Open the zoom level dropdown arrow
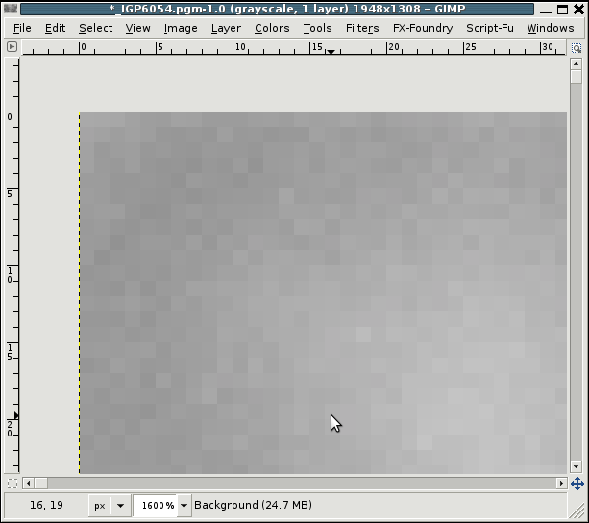589x523 pixels. [x=184, y=506]
